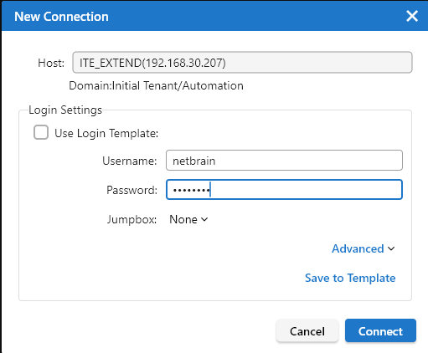Close the New Connection dialog
428x353 pixels.
pos(412,16)
